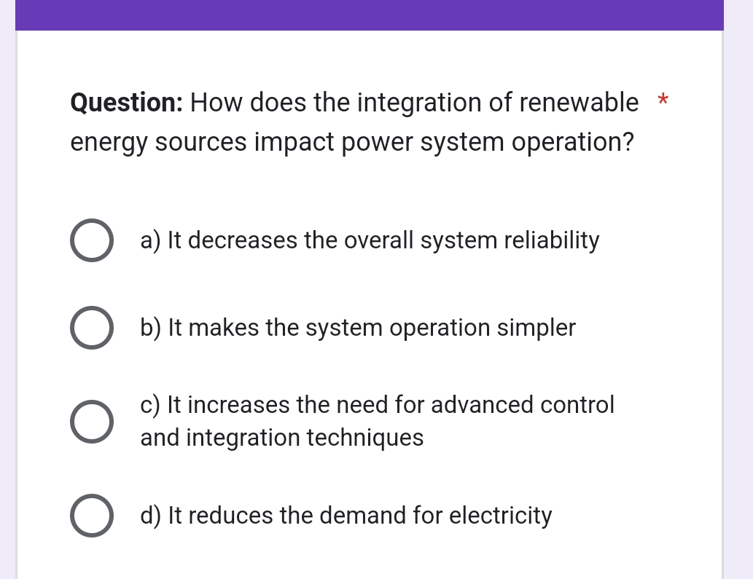The image size is (753, 579).
Task: Choose the radio button for option b
Action: (x=92, y=328)
